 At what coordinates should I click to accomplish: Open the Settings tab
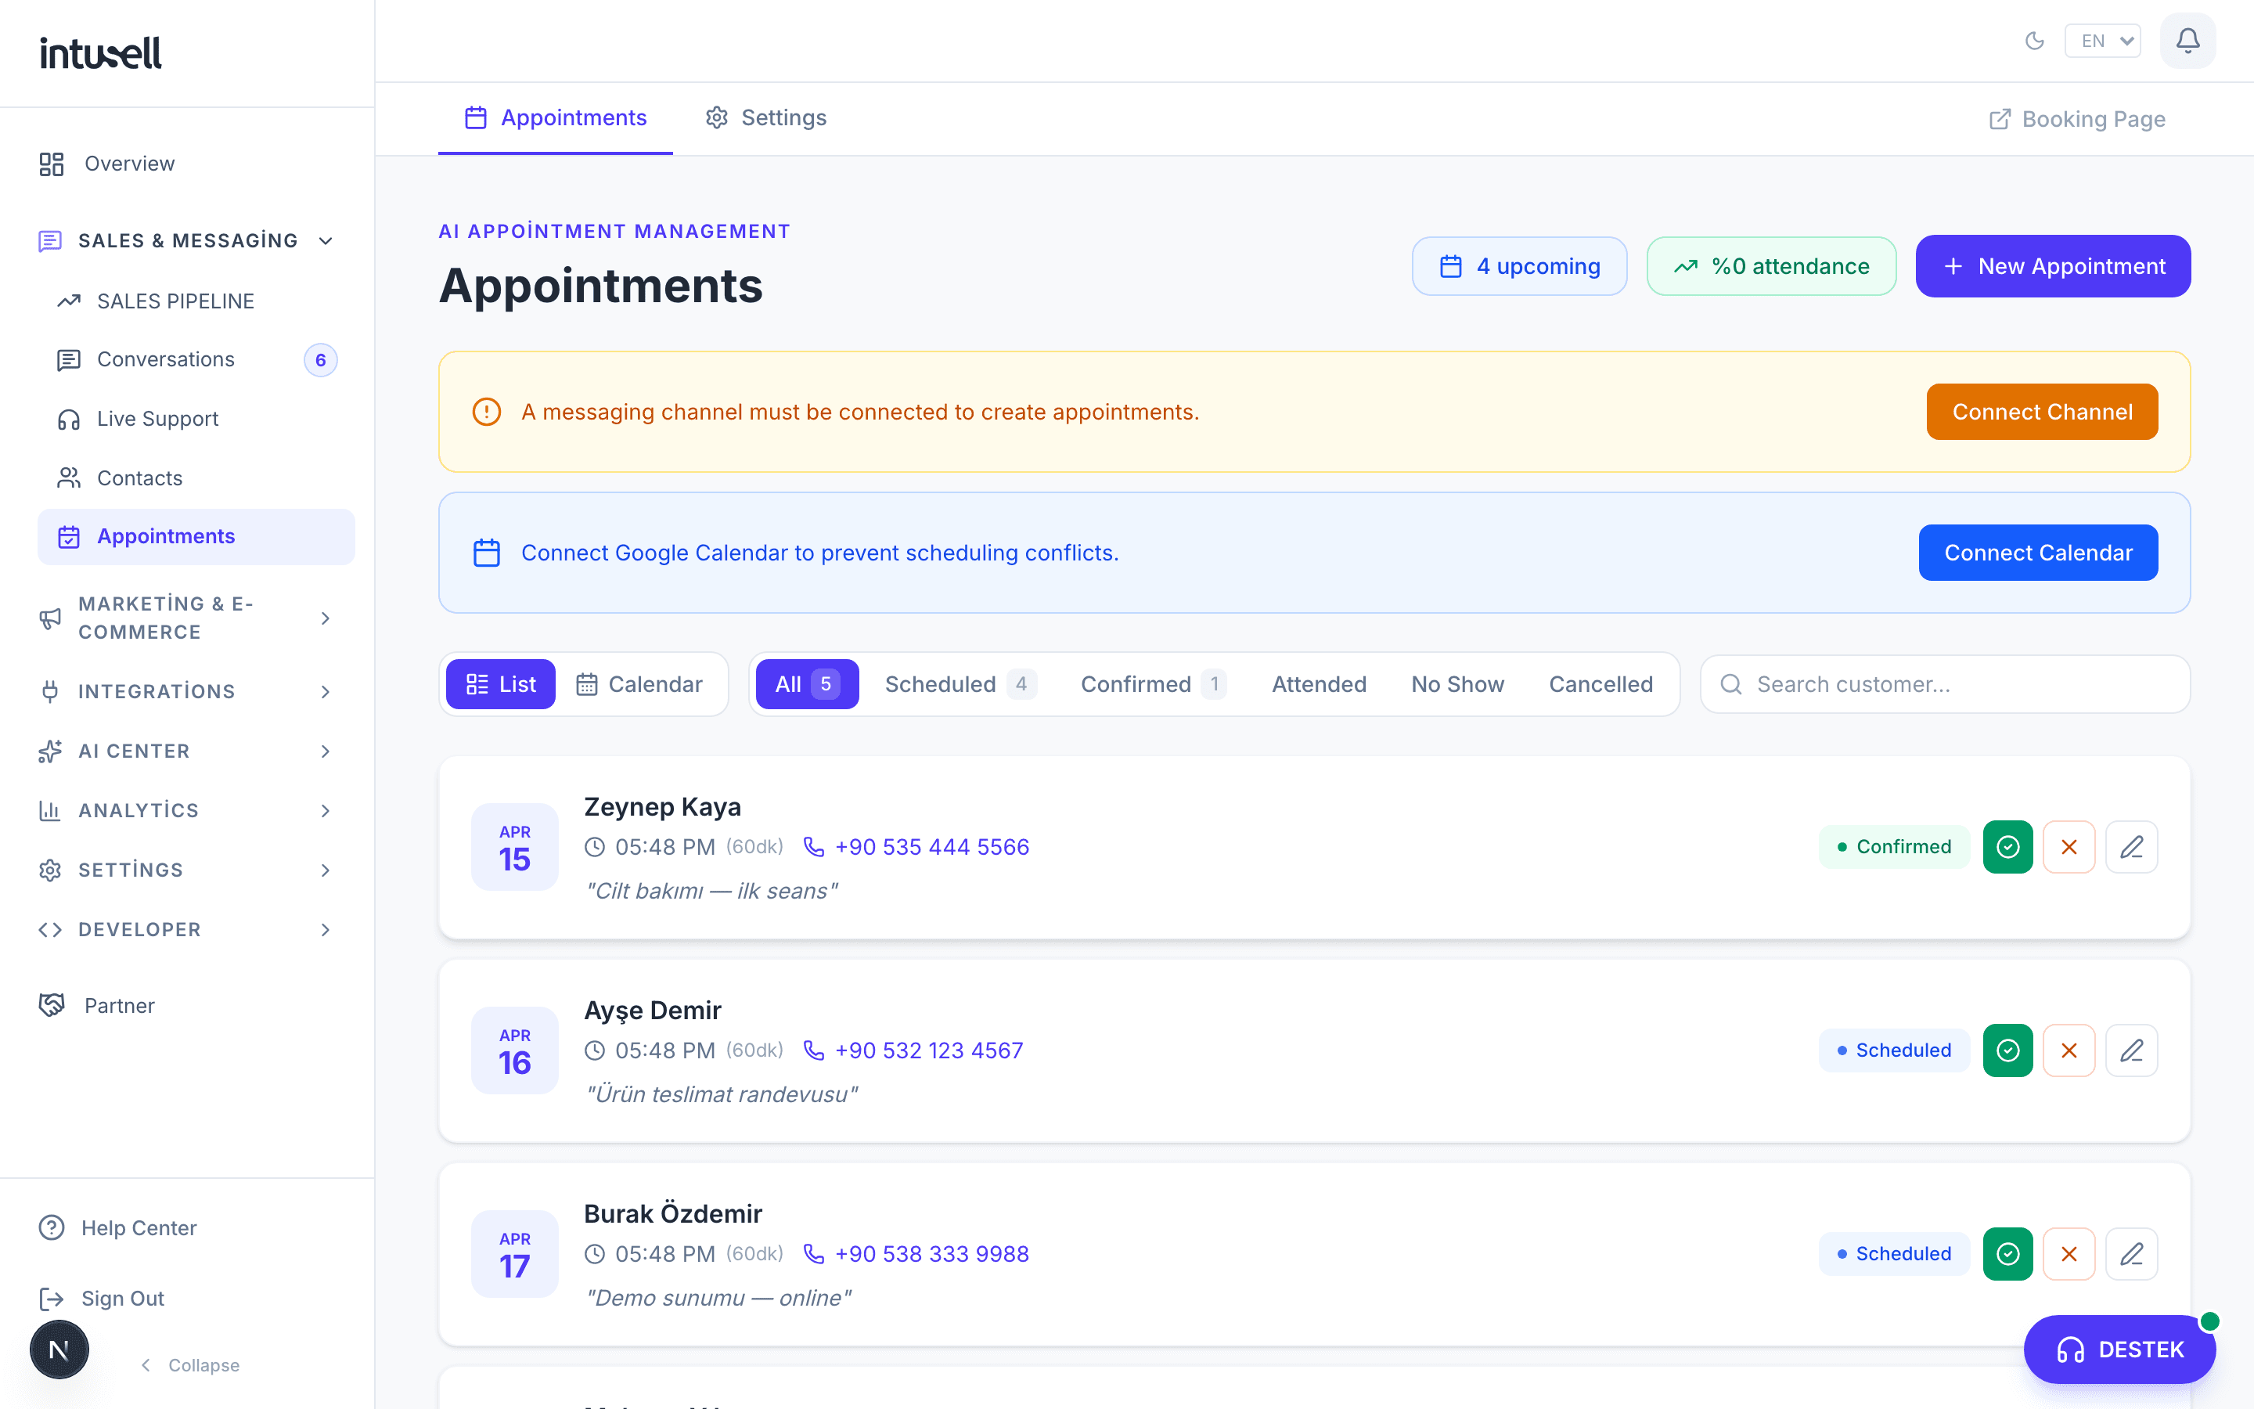pos(765,117)
